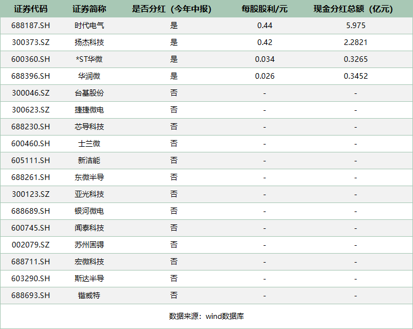
Task: Click dividend per share 0.42
Action: [265, 42]
